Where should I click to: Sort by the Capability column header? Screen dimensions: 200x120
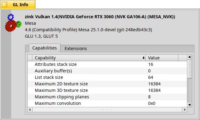[89, 58]
